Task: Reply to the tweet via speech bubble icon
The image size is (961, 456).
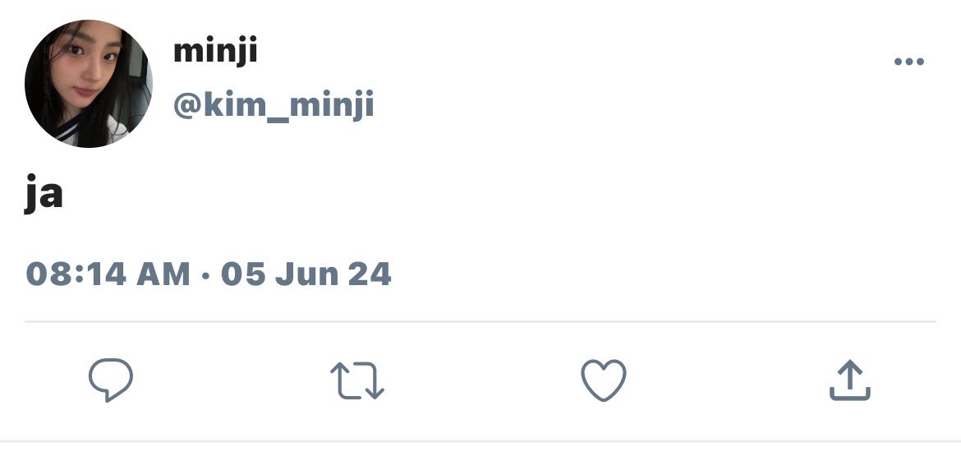Action: pos(111,380)
